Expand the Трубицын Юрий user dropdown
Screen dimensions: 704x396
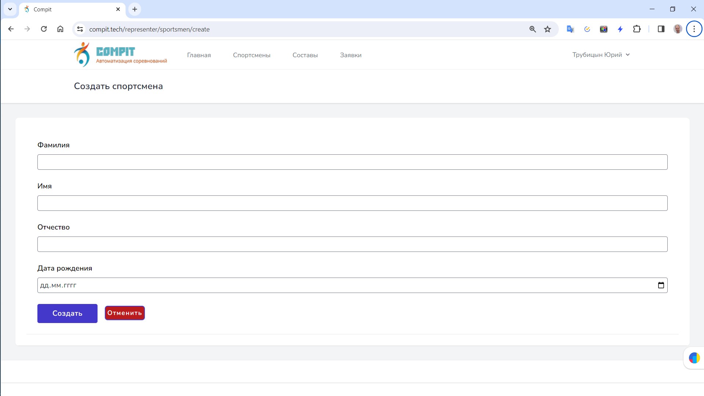601,55
